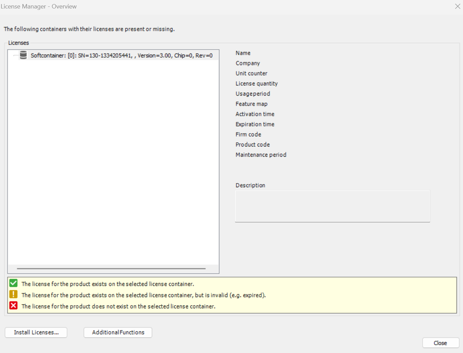Viewport: 463px width, 353px height.
Task: Click the Firm code label
Action: click(x=248, y=134)
